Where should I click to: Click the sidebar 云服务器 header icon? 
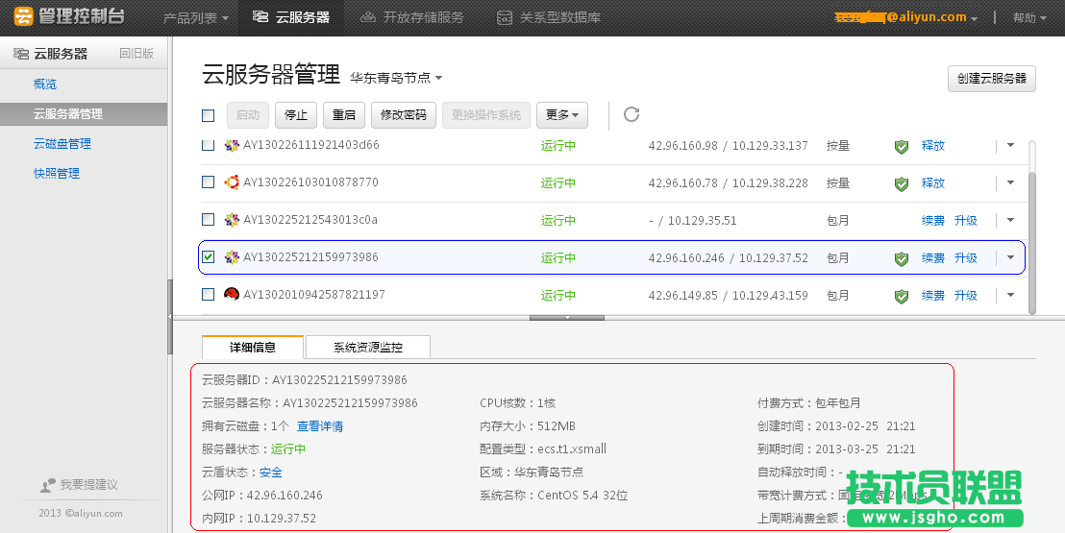(21, 54)
